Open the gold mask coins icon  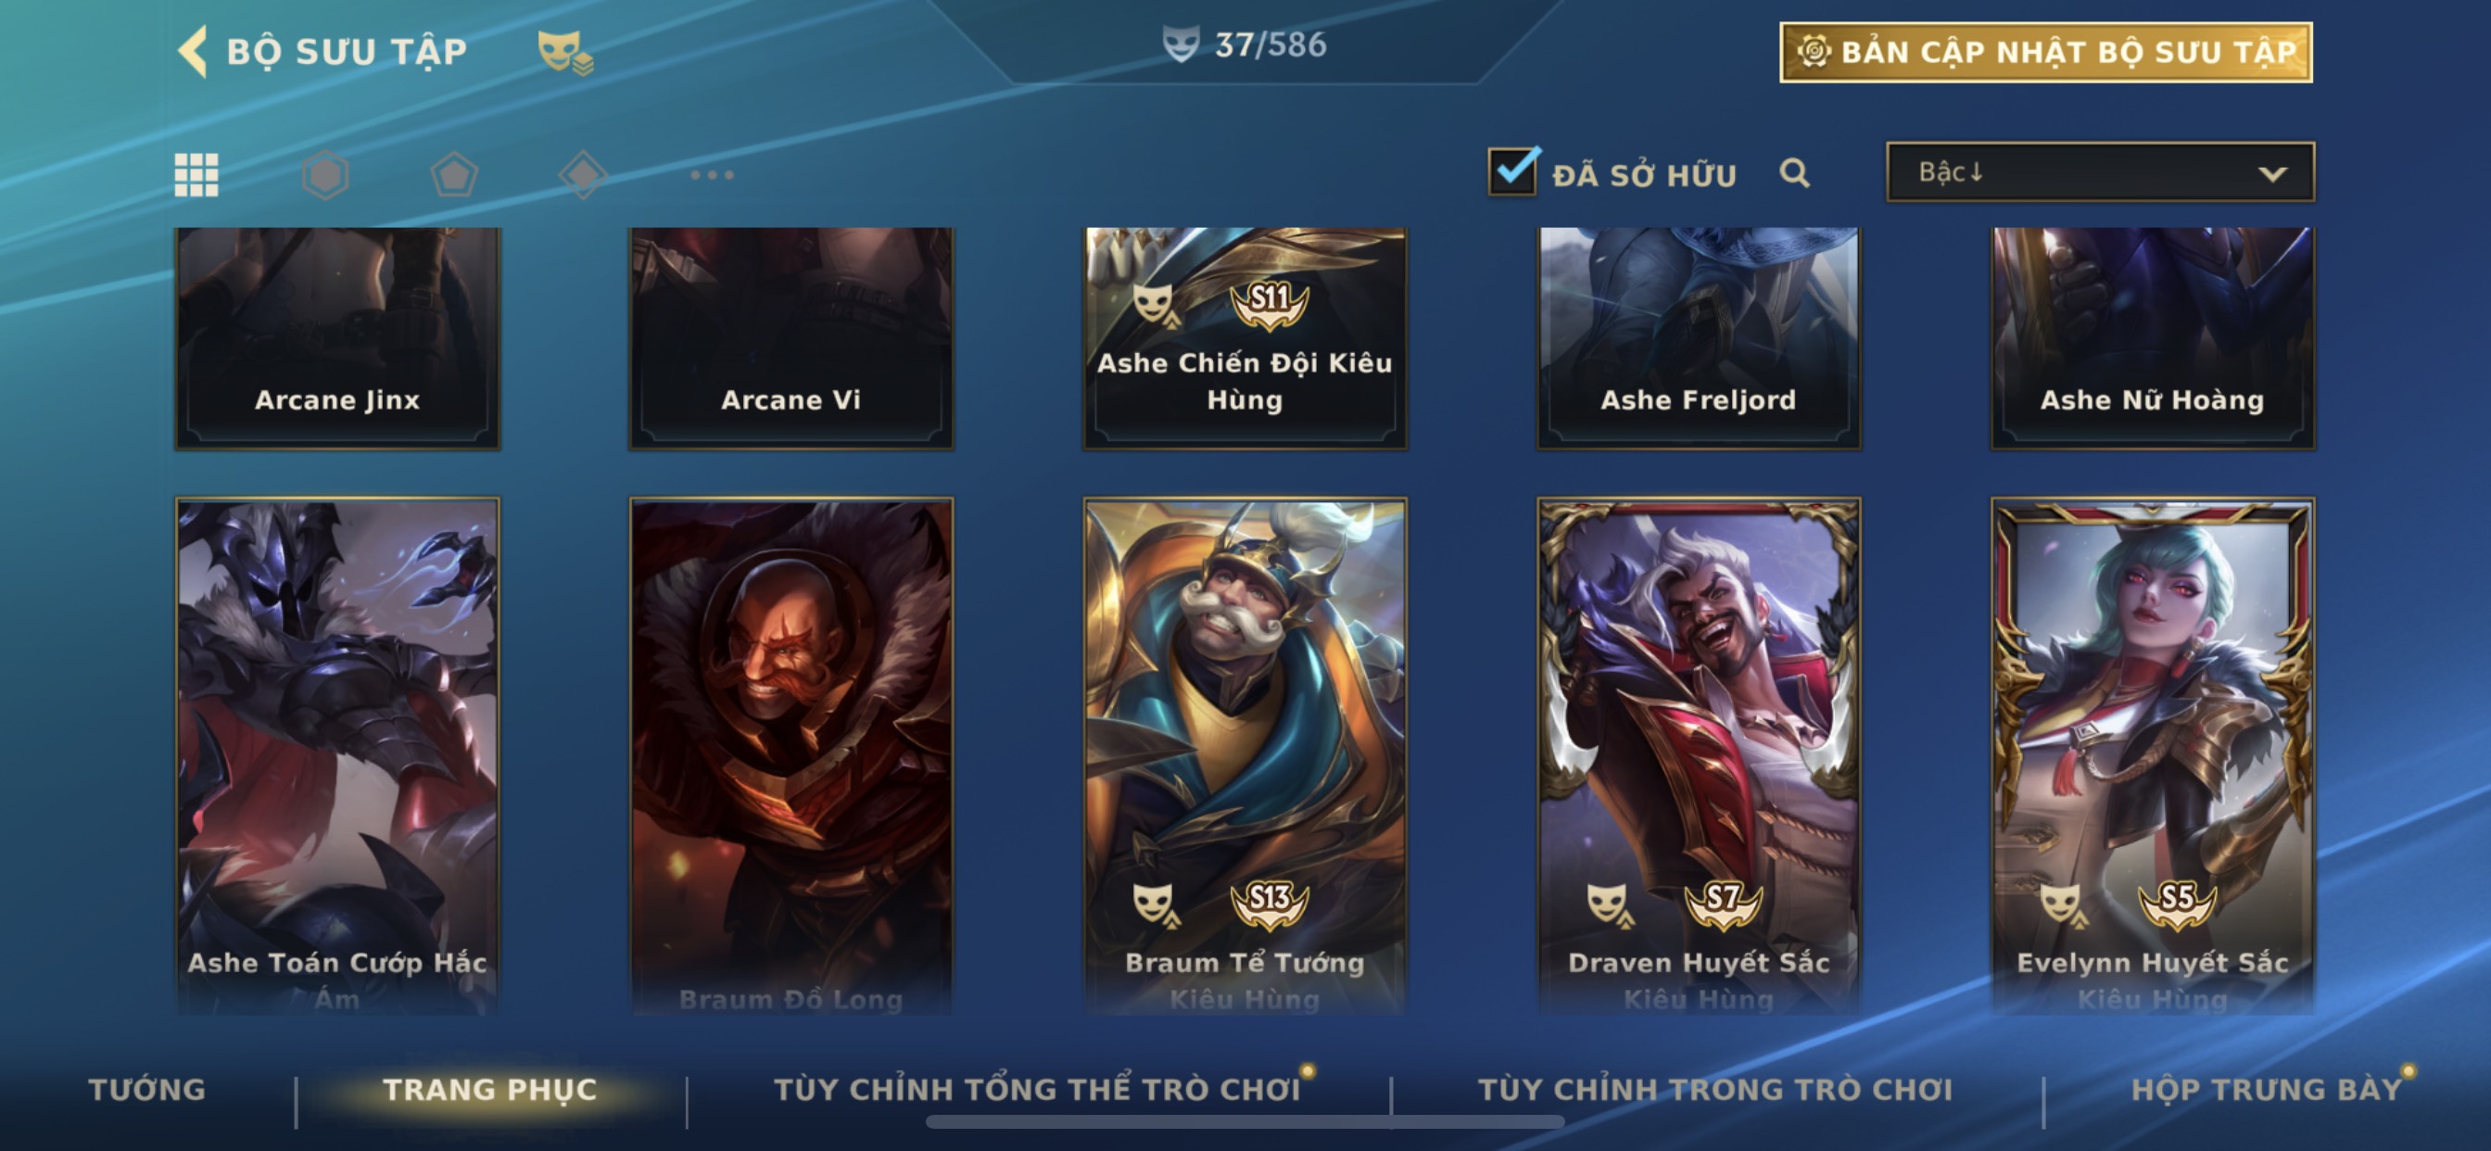pos(565,51)
